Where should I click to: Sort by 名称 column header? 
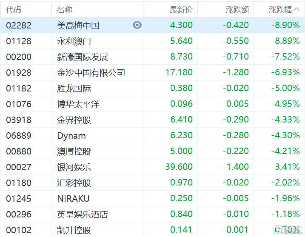pos(65,9)
